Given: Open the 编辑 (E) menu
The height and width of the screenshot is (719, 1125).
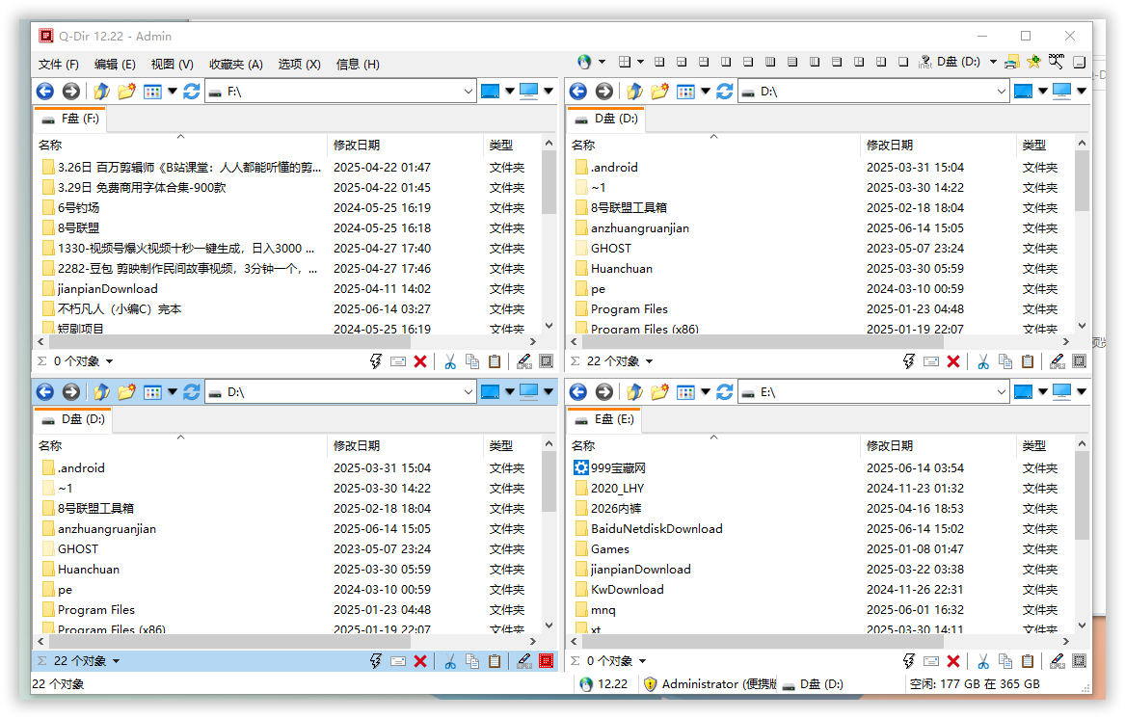Looking at the screenshot, I should pyautogui.click(x=115, y=64).
